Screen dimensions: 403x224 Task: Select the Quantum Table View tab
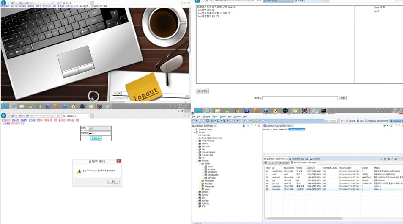[275, 159]
